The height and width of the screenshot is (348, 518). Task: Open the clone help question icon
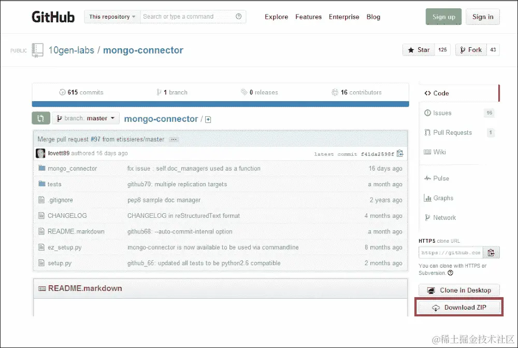(450, 273)
